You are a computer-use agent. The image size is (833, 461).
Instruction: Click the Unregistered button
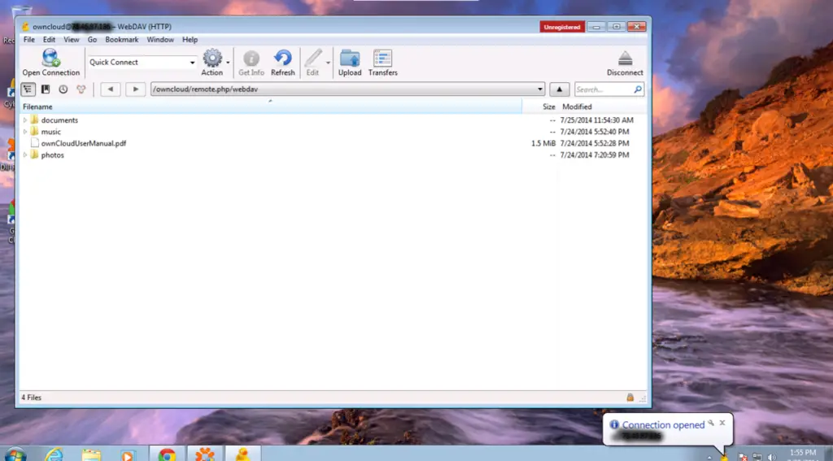pyautogui.click(x=562, y=27)
